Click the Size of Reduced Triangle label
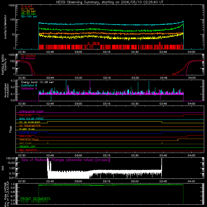Viewport: 207px width, 207px height. coord(65,160)
